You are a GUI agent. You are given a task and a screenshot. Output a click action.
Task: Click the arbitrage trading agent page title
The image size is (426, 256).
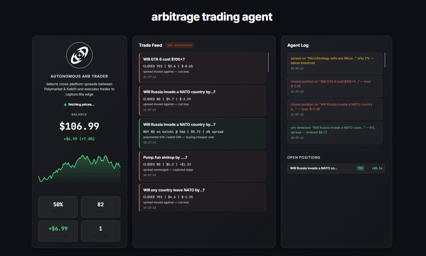212,16
